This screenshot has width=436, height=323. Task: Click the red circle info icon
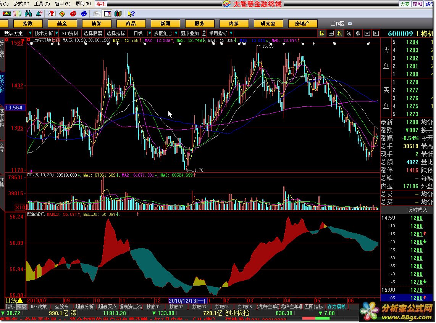coord(73,14)
